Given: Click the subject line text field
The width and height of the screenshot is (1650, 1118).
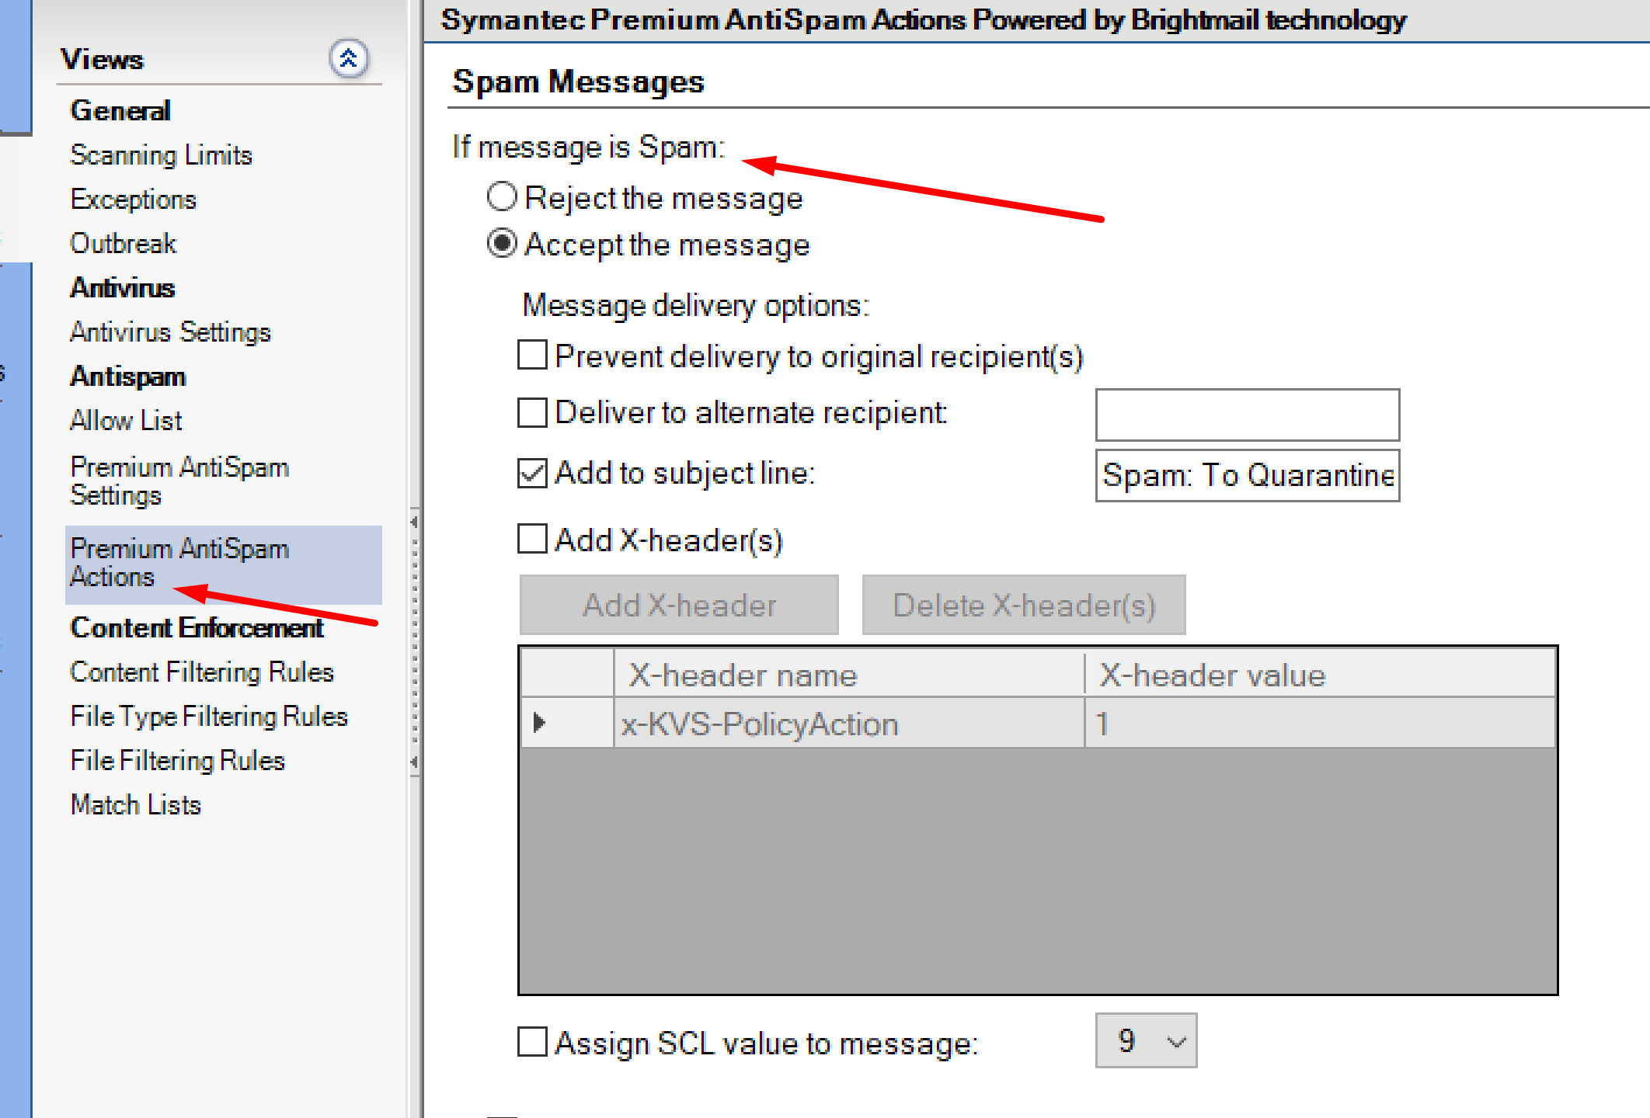Looking at the screenshot, I should click(x=1247, y=475).
